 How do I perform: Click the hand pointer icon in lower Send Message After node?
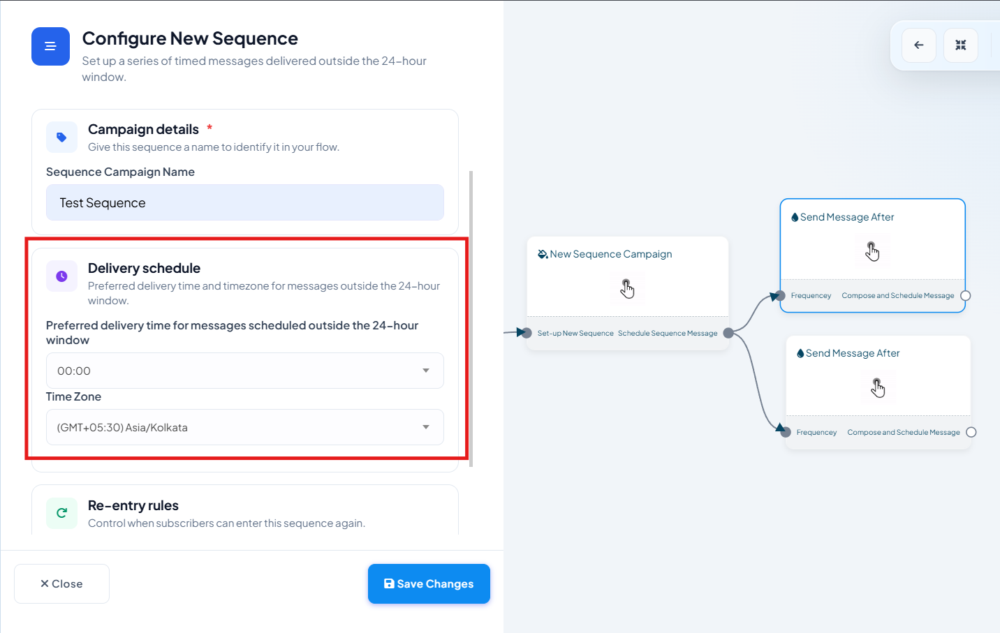pyautogui.click(x=878, y=387)
